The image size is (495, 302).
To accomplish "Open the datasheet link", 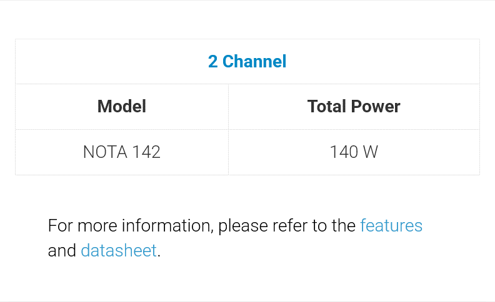I will tap(119, 251).
